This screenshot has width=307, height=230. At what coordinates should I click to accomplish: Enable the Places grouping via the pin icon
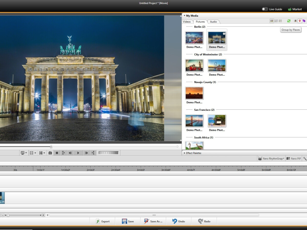300,21
